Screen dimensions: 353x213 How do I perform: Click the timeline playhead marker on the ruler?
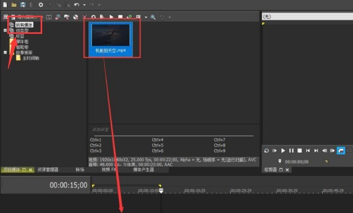pyautogui.click(x=161, y=191)
